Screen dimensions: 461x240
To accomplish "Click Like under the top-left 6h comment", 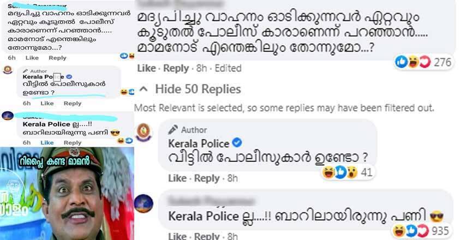I will [32, 58].
